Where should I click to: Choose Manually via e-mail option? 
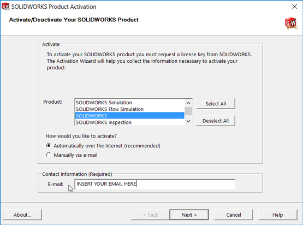pyautogui.click(x=72, y=155)
